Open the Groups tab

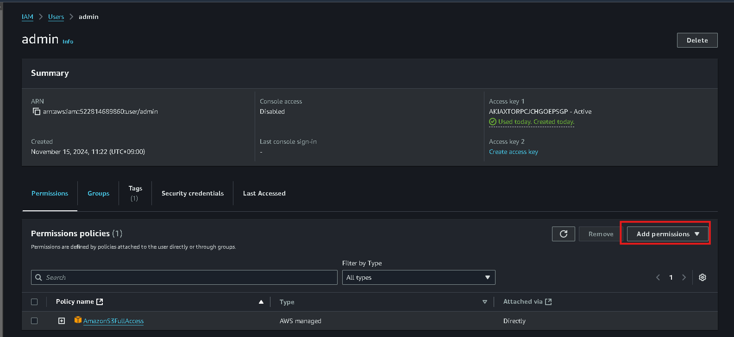click(99, 193)
